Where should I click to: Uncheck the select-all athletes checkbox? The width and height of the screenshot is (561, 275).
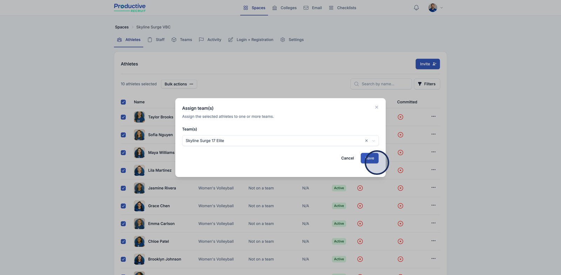[x=123, y=102]
